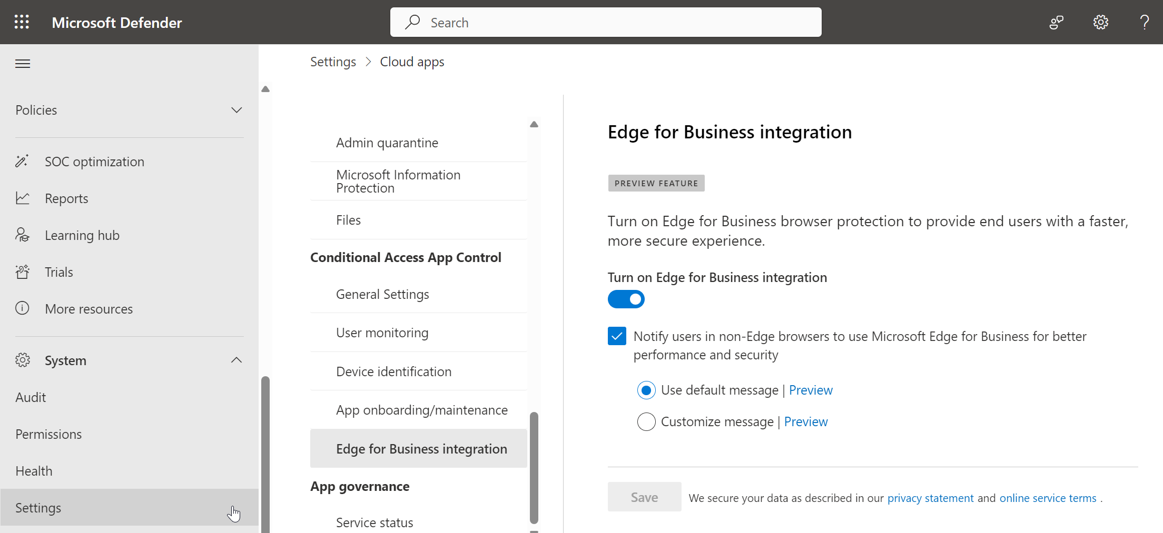Click settings list scroll up arrow
Image resolution: width=1163 pixels, height=533 pixels.
tap(534, 124)
